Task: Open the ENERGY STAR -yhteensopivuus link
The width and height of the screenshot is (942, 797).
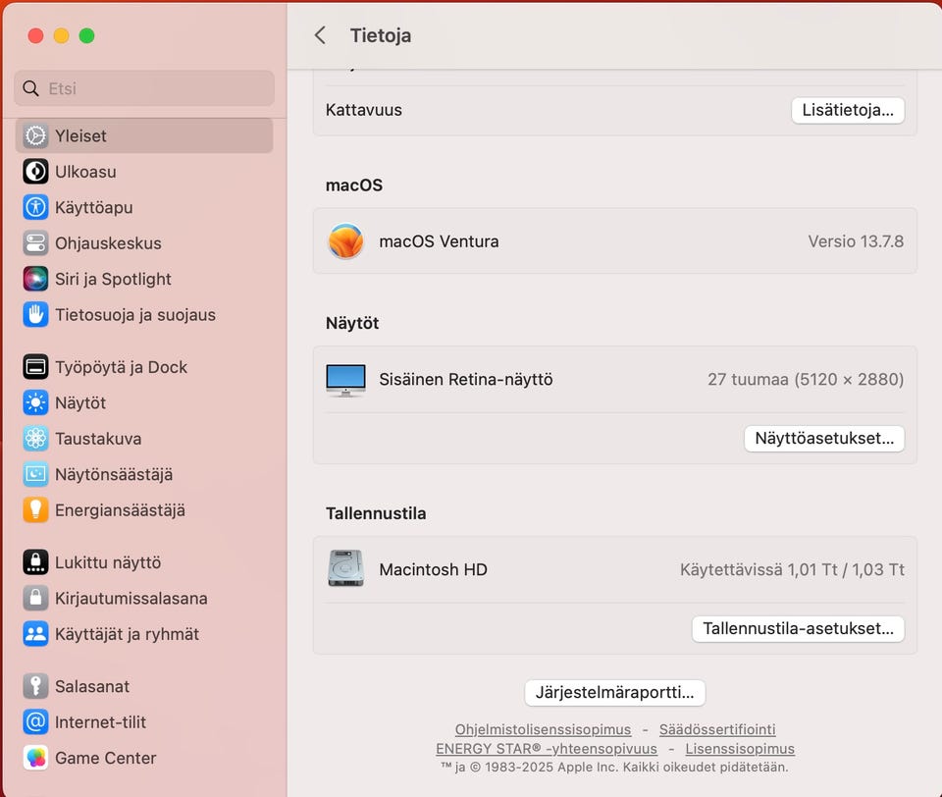Action: (547, 749)
